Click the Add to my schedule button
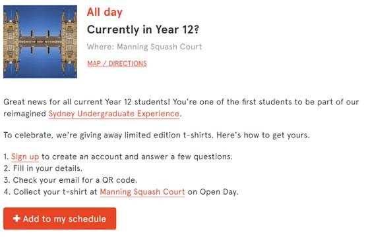This screenshot has height=240, width=368. pos(59,218)
